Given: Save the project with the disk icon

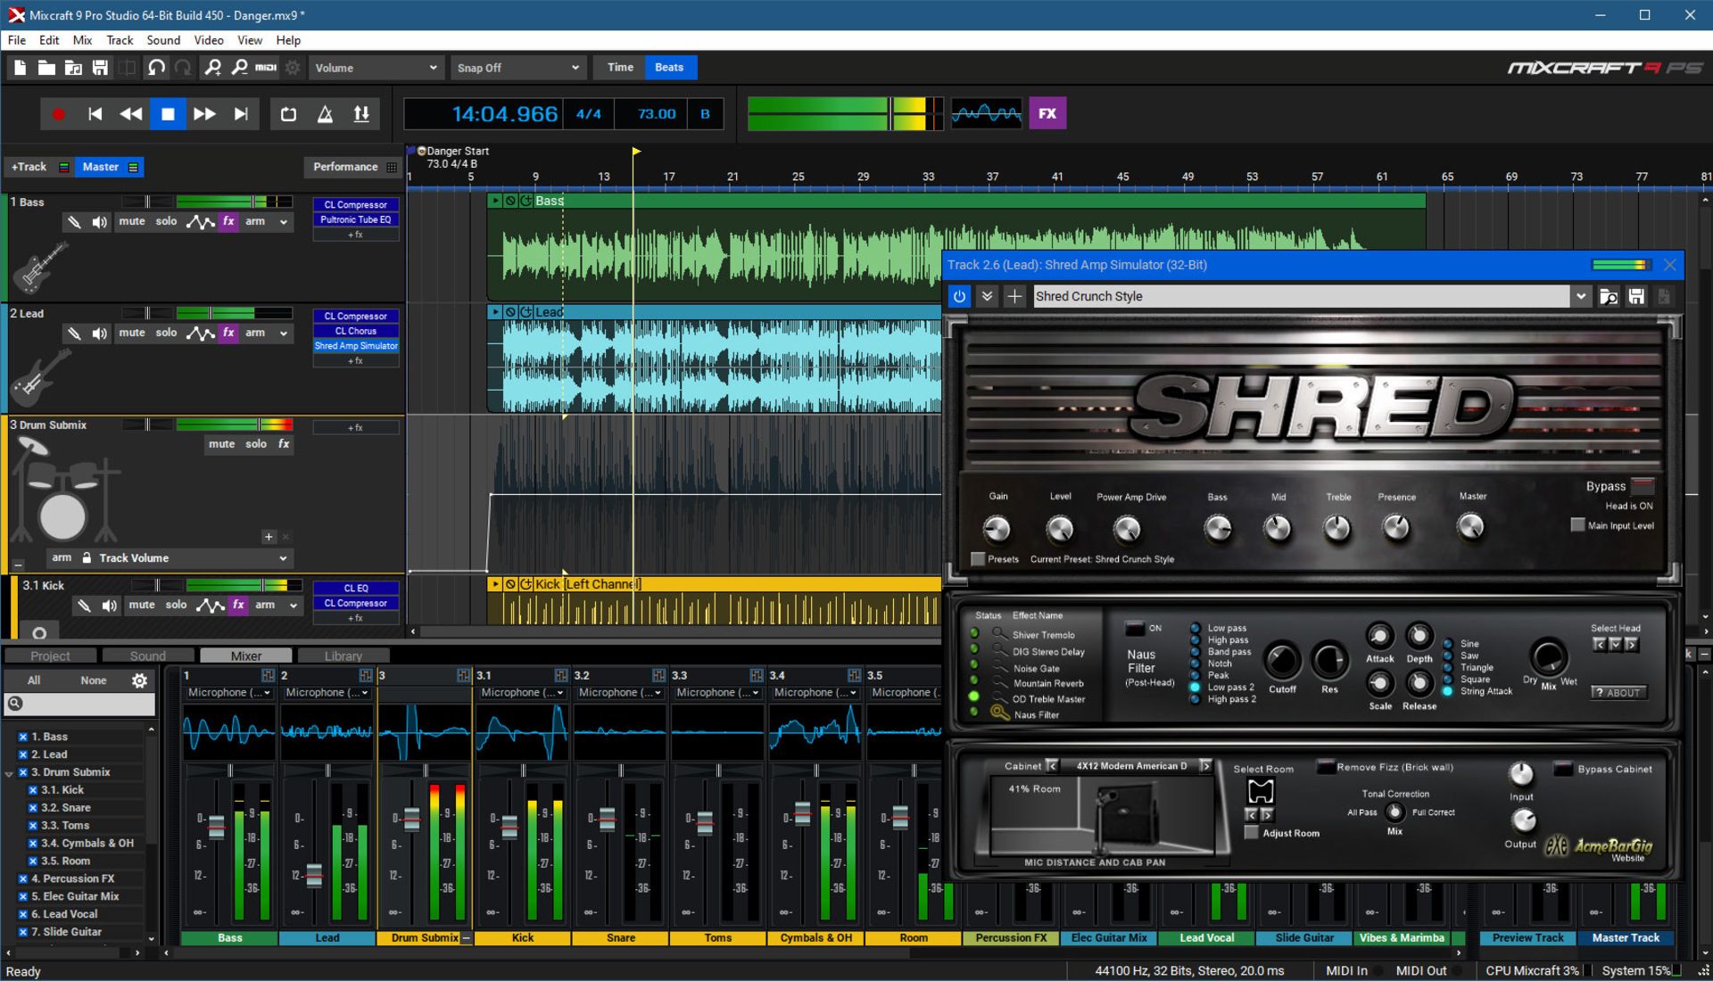Looking at the screenshot, I should click(x=100, y=68).
